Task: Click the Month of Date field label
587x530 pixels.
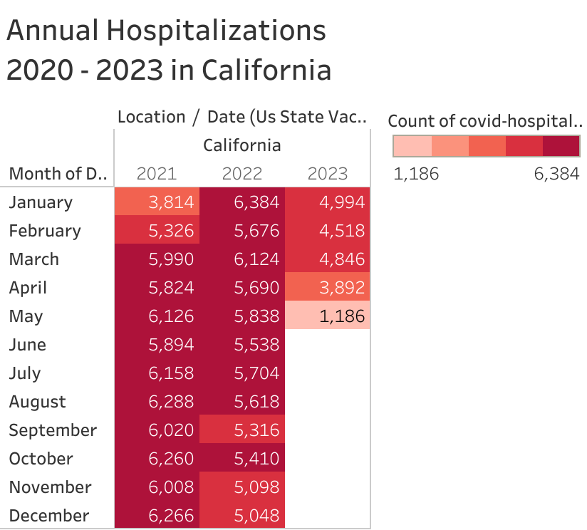Action: click(x=57, y=174)
